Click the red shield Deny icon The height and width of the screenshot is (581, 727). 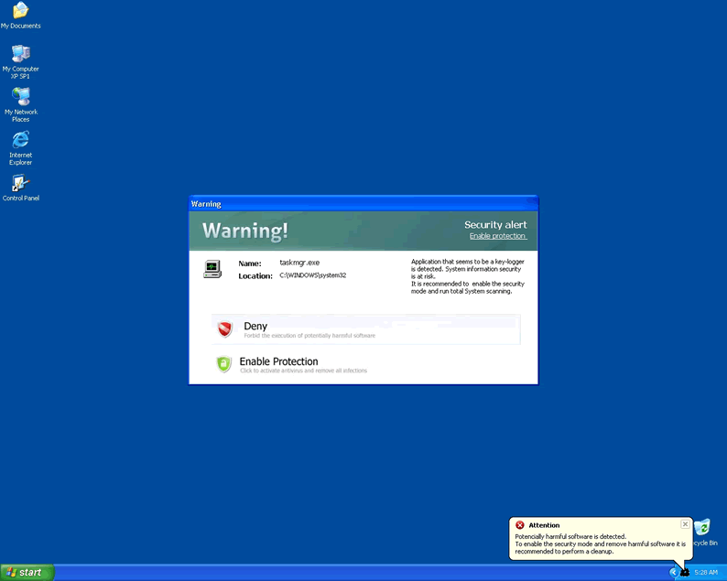click(x=225, y=329)
